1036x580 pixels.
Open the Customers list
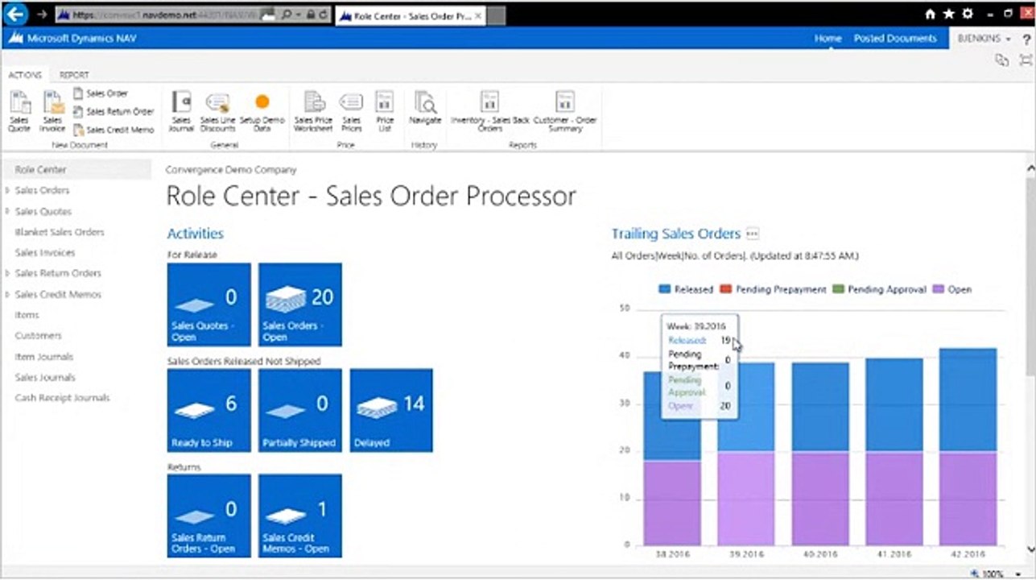click(x=38, y=336)
